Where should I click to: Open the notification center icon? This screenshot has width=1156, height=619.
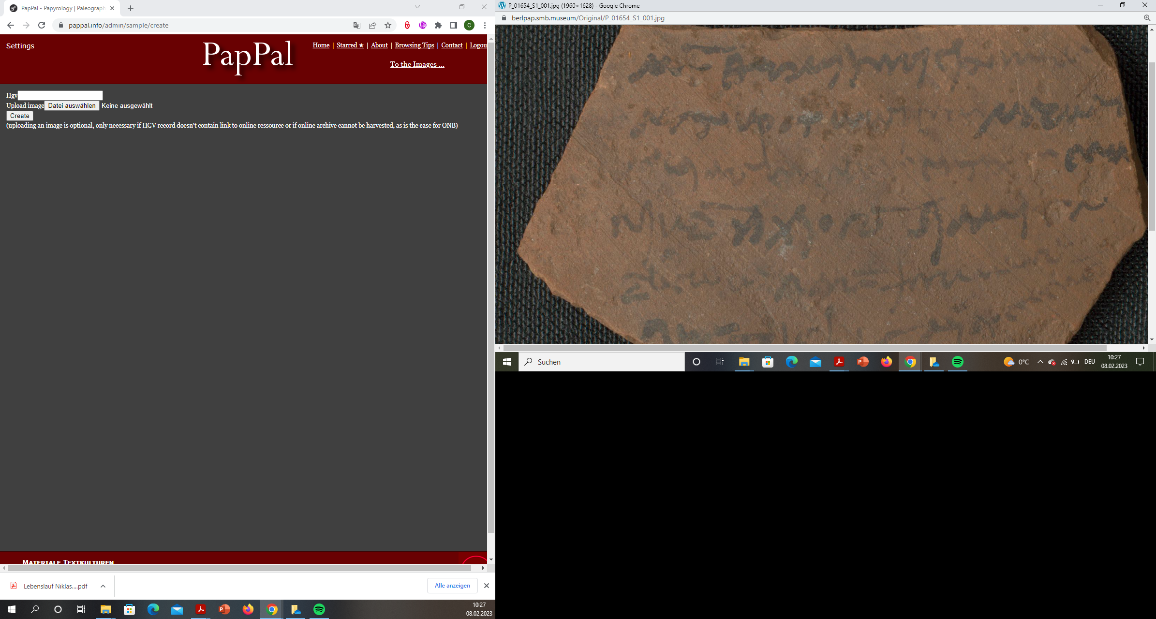1140,362
